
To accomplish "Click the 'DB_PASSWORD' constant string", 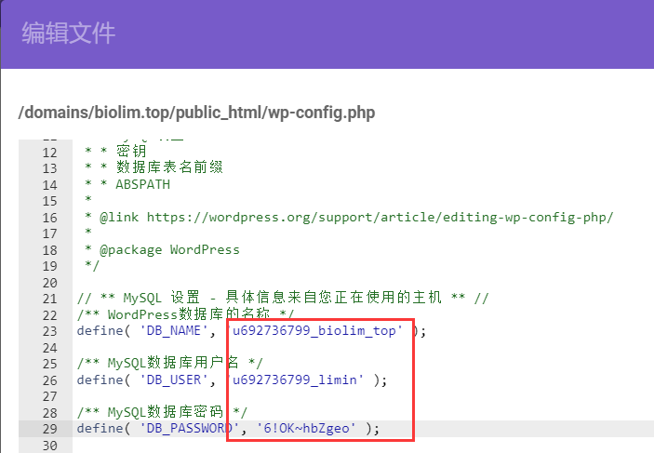I will [190, 429].
